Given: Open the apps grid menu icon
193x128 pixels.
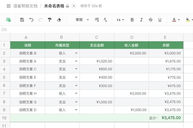Looking at the screenshot, I should pos(8,6).
